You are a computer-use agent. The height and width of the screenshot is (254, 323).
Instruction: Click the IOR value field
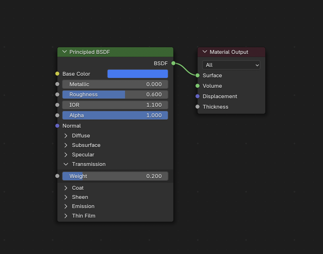pyautogui.click(x=115, y=105)
